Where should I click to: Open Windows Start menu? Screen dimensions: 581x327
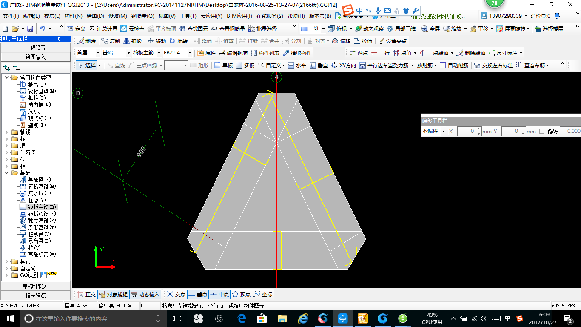(10, 318)
